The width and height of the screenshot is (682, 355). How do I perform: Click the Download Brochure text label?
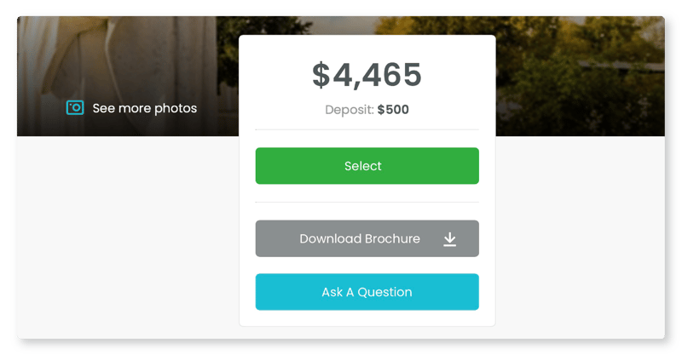coord(360,238)
